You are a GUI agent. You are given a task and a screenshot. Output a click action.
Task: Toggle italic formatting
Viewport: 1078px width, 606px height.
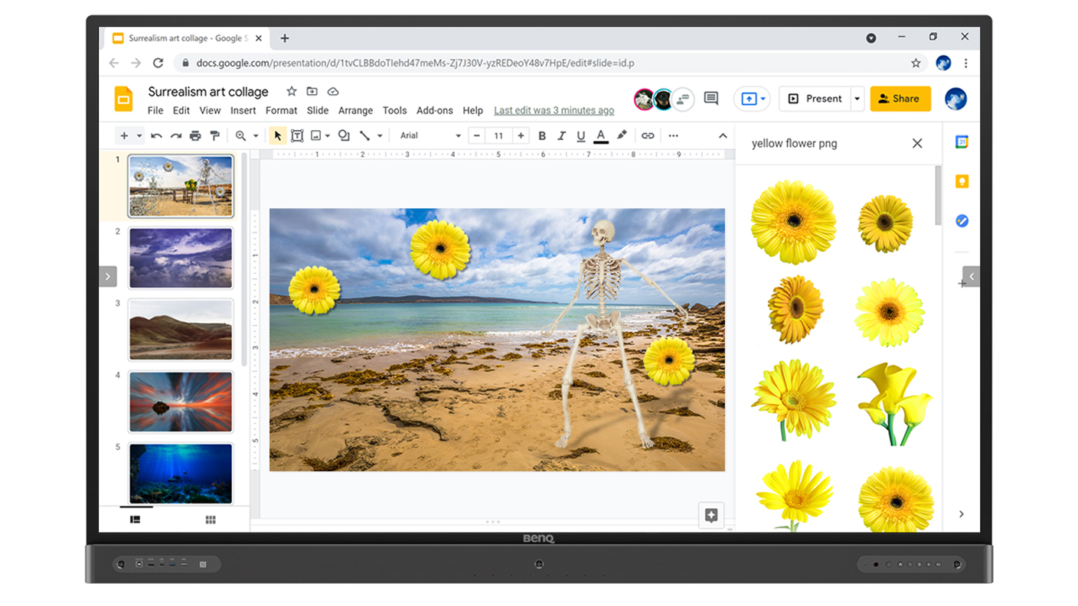[x=562, y=135]
